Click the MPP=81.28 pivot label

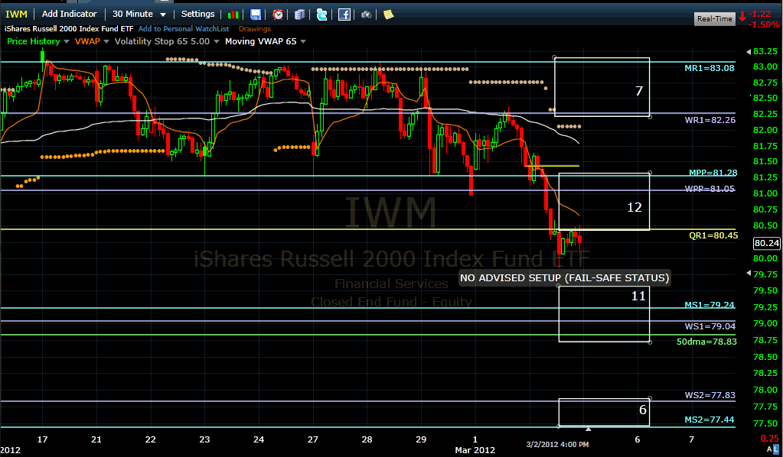pos(713,173)
